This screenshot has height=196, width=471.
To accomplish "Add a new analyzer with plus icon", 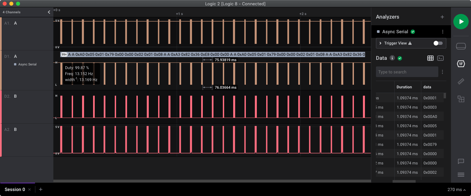I will [442, 17].
